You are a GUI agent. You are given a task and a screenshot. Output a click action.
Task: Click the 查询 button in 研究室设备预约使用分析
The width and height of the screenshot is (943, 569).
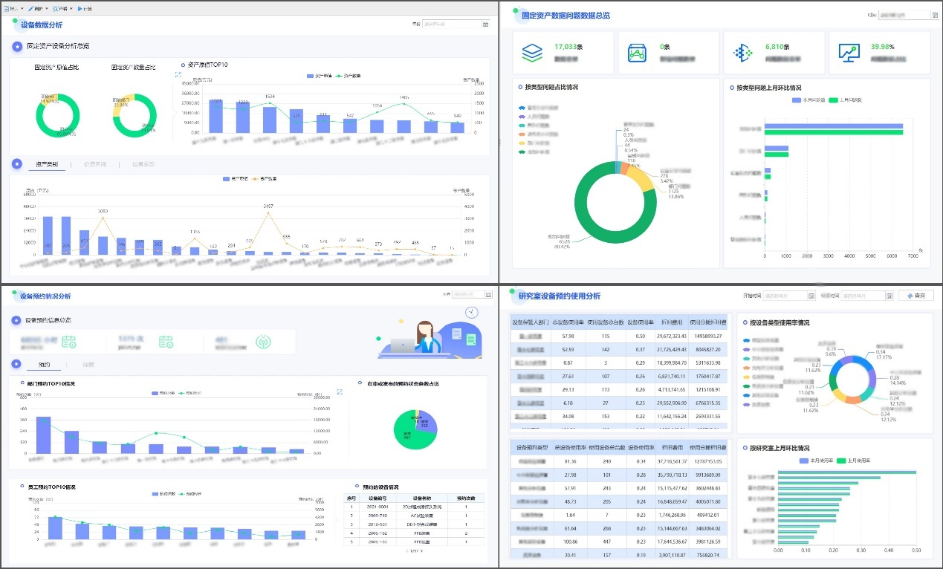tap(916, 296)
